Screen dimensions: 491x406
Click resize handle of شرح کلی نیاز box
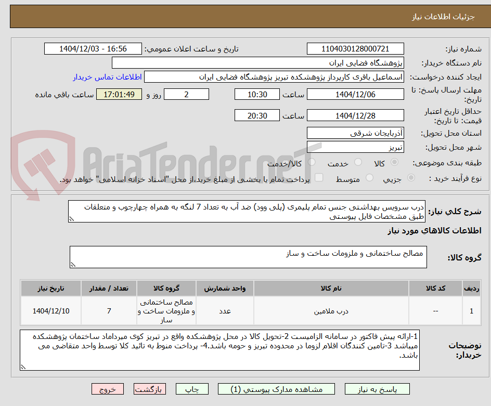point(71,219)
